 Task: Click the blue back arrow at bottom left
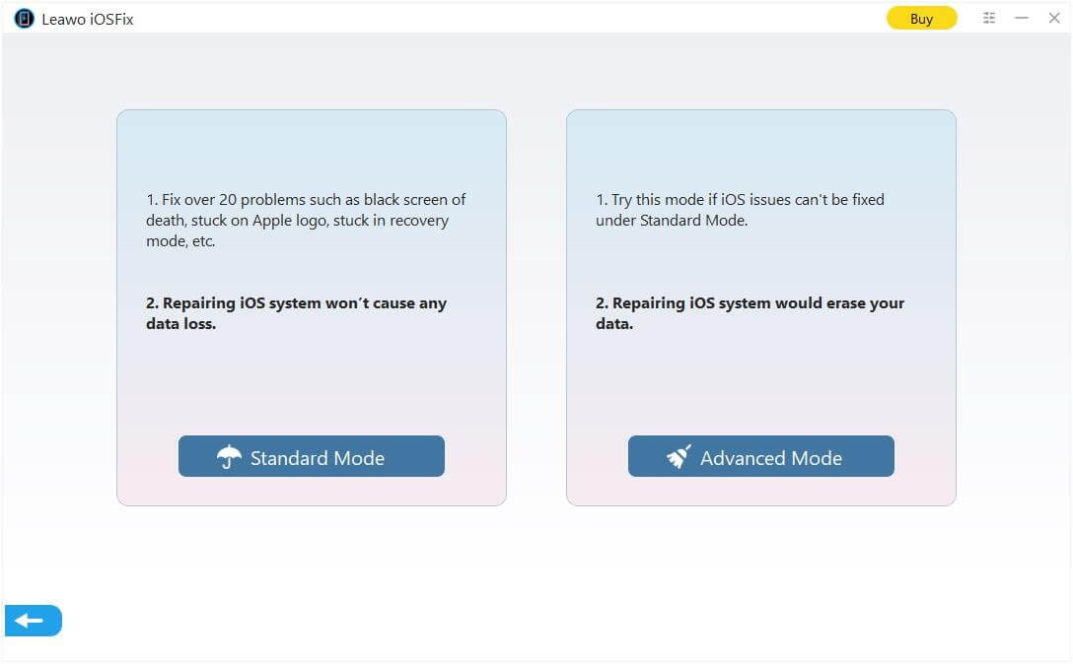click(x=31, y=621)
